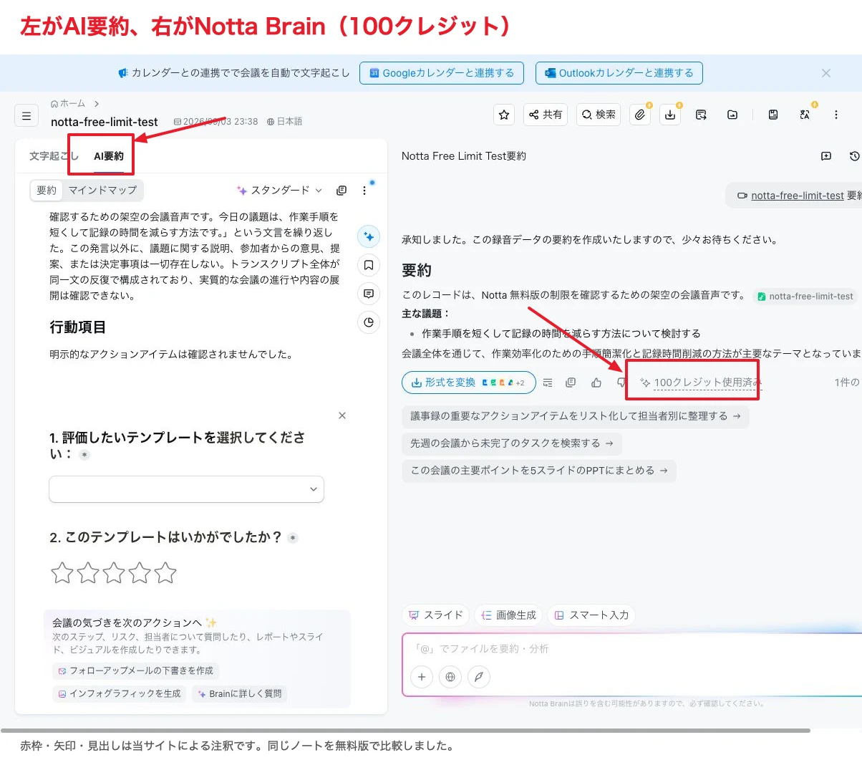862x760 pixels.
Task: Open the template selection combo box
Action: pos(186,489)
